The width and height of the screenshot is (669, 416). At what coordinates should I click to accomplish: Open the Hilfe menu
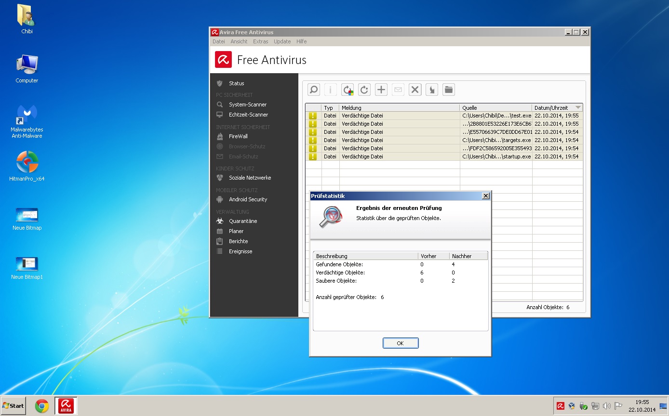coord(302,41)
